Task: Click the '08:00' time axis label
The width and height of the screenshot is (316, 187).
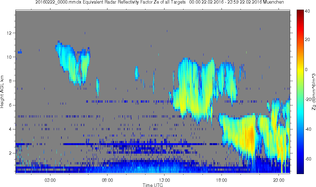Action: (x=107, y=180)
